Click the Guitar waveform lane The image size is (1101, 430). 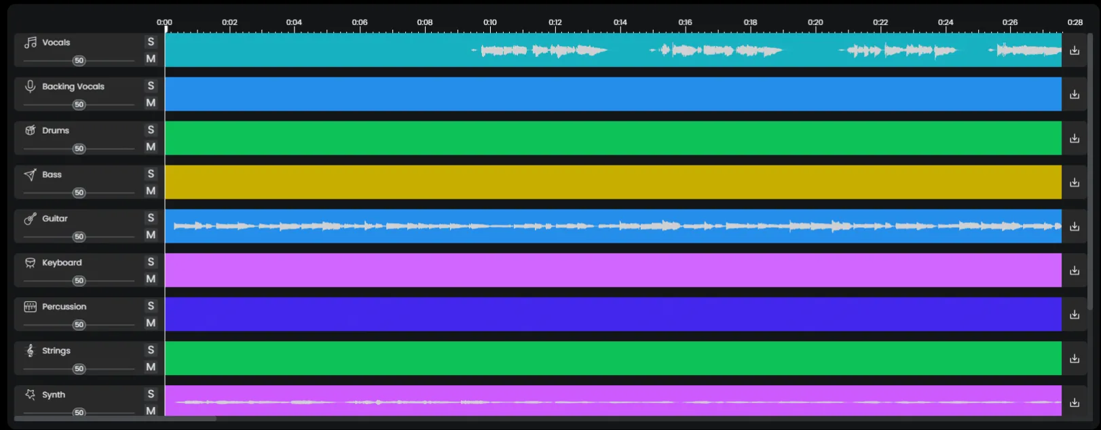(x=612, y=226)
